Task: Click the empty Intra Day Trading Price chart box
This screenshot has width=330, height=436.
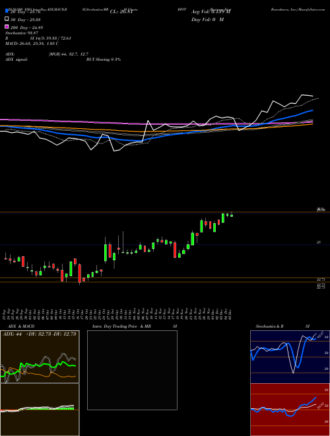Action: [132, 370]
